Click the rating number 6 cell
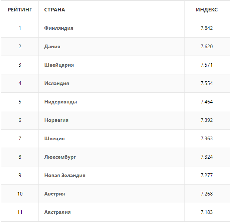The image size is (230, 222). 20,120
